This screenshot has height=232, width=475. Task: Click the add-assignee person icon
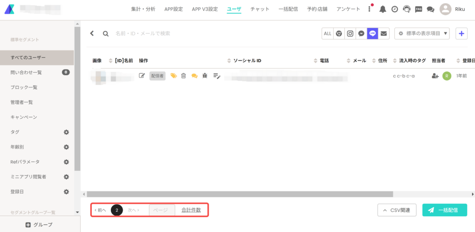click(x=435, y=76)
